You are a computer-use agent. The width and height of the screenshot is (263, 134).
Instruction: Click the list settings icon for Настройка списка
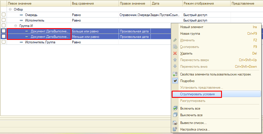[x=175, y=129]
